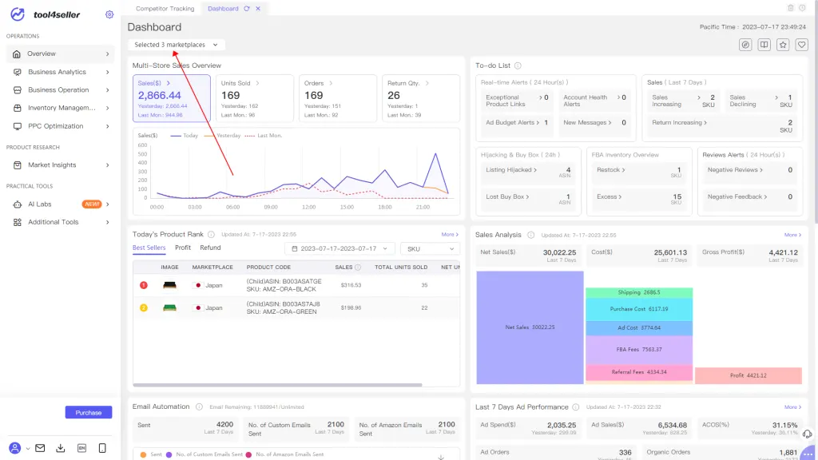The image size is (818, 460).
Task: Open the mail inbox icon in sidebar footer
Action: (40, 448)
